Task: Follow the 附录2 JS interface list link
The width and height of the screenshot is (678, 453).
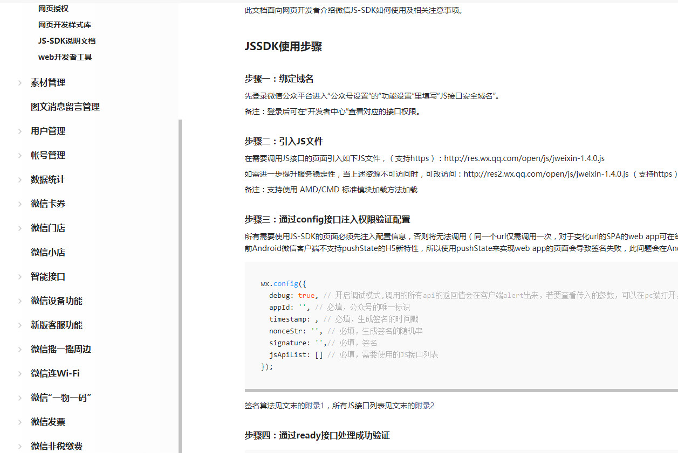Action: click(x=424, y=406)
